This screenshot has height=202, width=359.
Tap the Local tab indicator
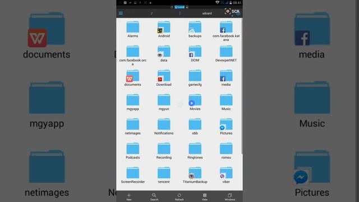179,7
